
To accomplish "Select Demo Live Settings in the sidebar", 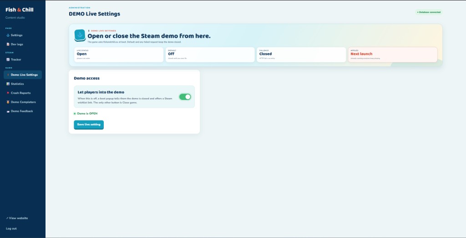I will 23,75.
